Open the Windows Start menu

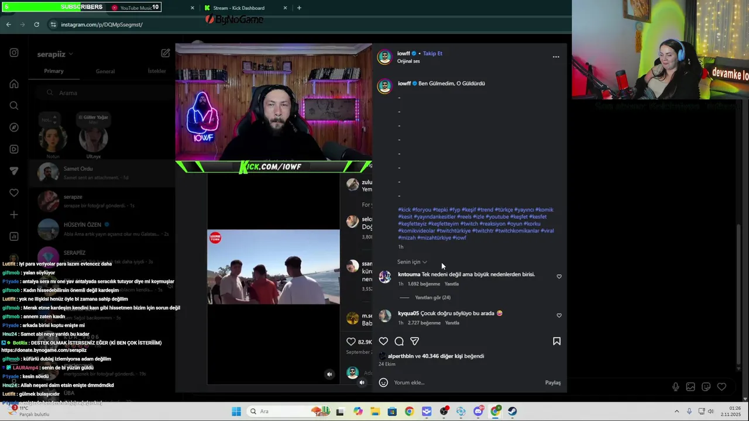pos(236,411)
